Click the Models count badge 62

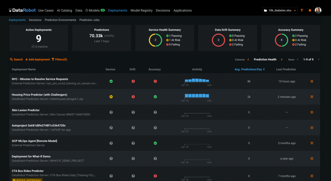102,10
